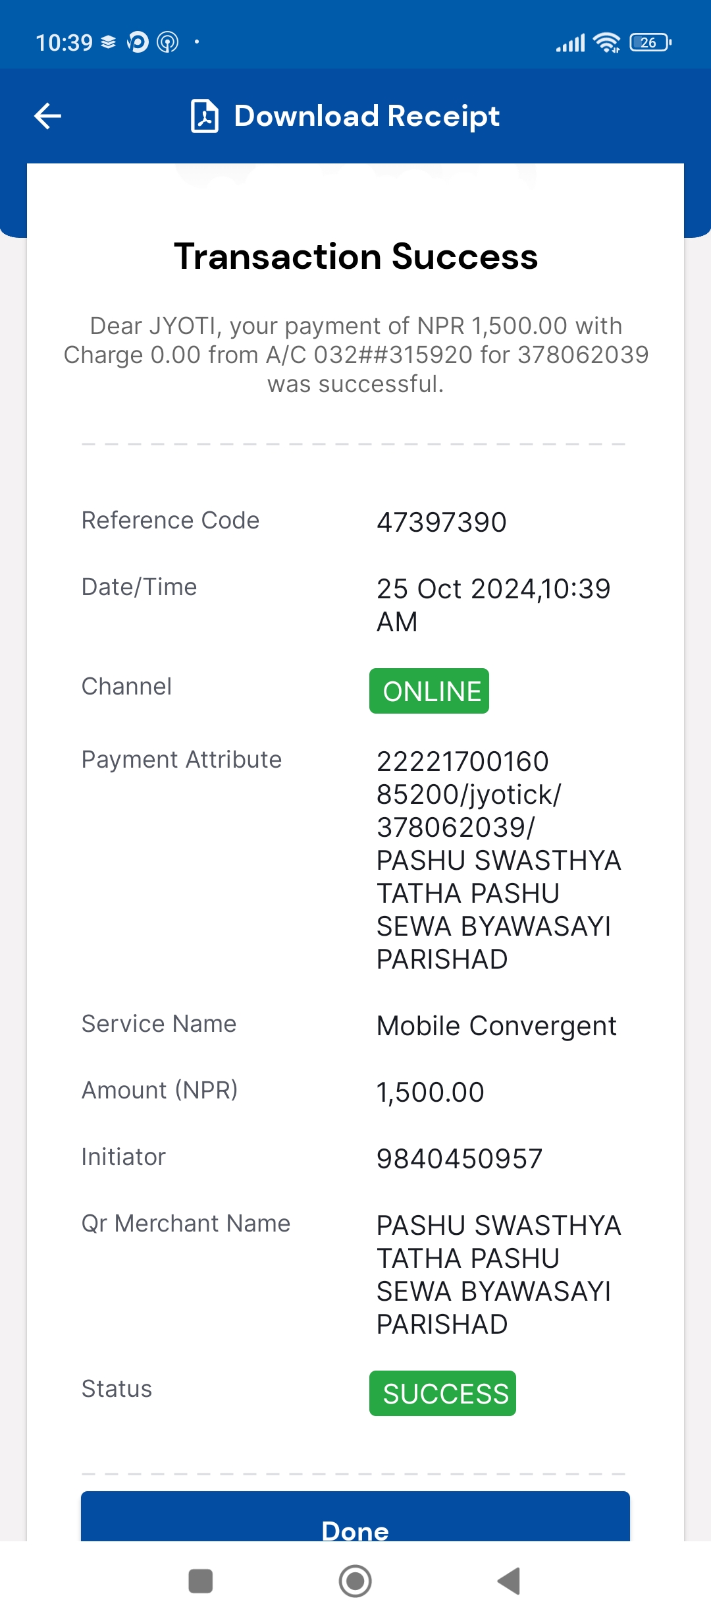The height and width of the screenshot is (1621, 711).
Task: Tap the back arrow in the header
Action: 47,116
